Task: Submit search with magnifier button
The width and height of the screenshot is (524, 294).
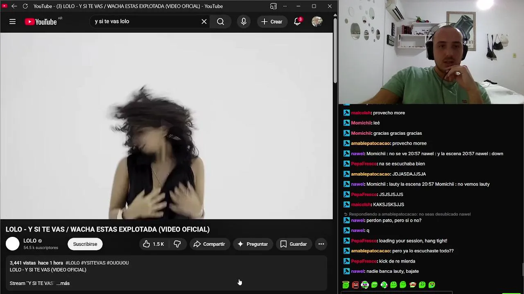Action: coord(220,22)
